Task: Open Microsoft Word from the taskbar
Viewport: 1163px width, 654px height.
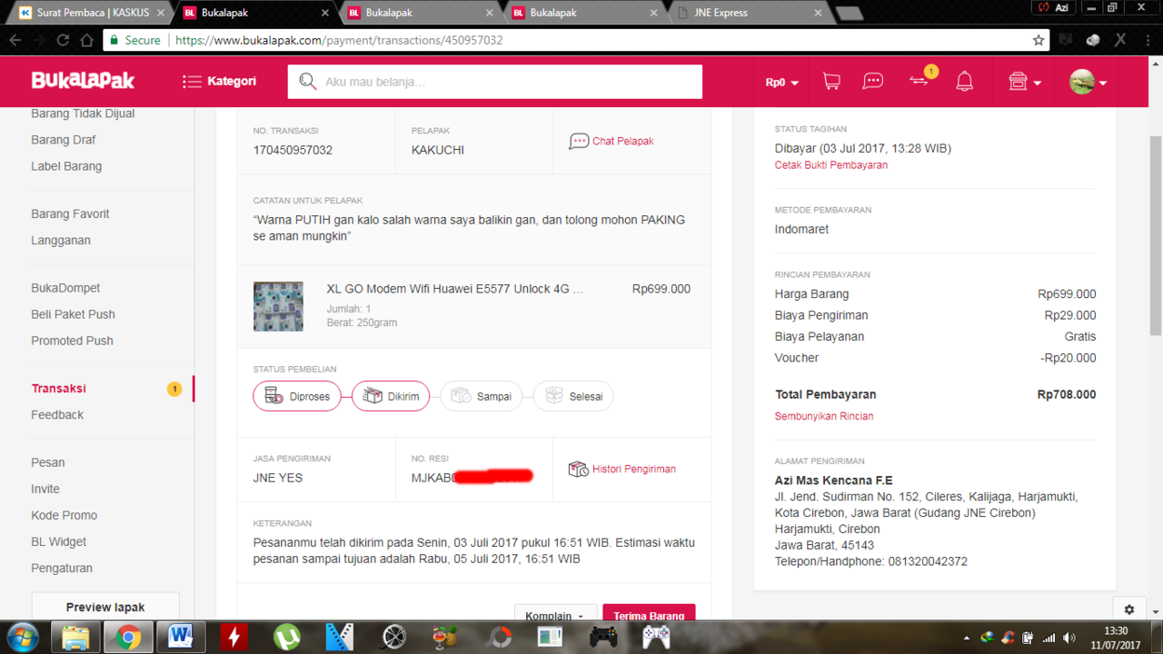Action: [x=181, y=638]
